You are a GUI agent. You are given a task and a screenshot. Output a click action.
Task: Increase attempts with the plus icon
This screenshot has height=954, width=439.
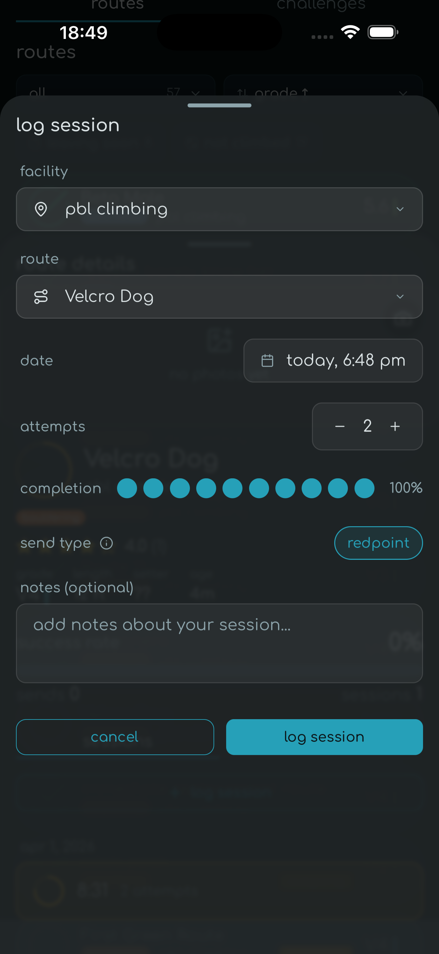coord(395,426)
